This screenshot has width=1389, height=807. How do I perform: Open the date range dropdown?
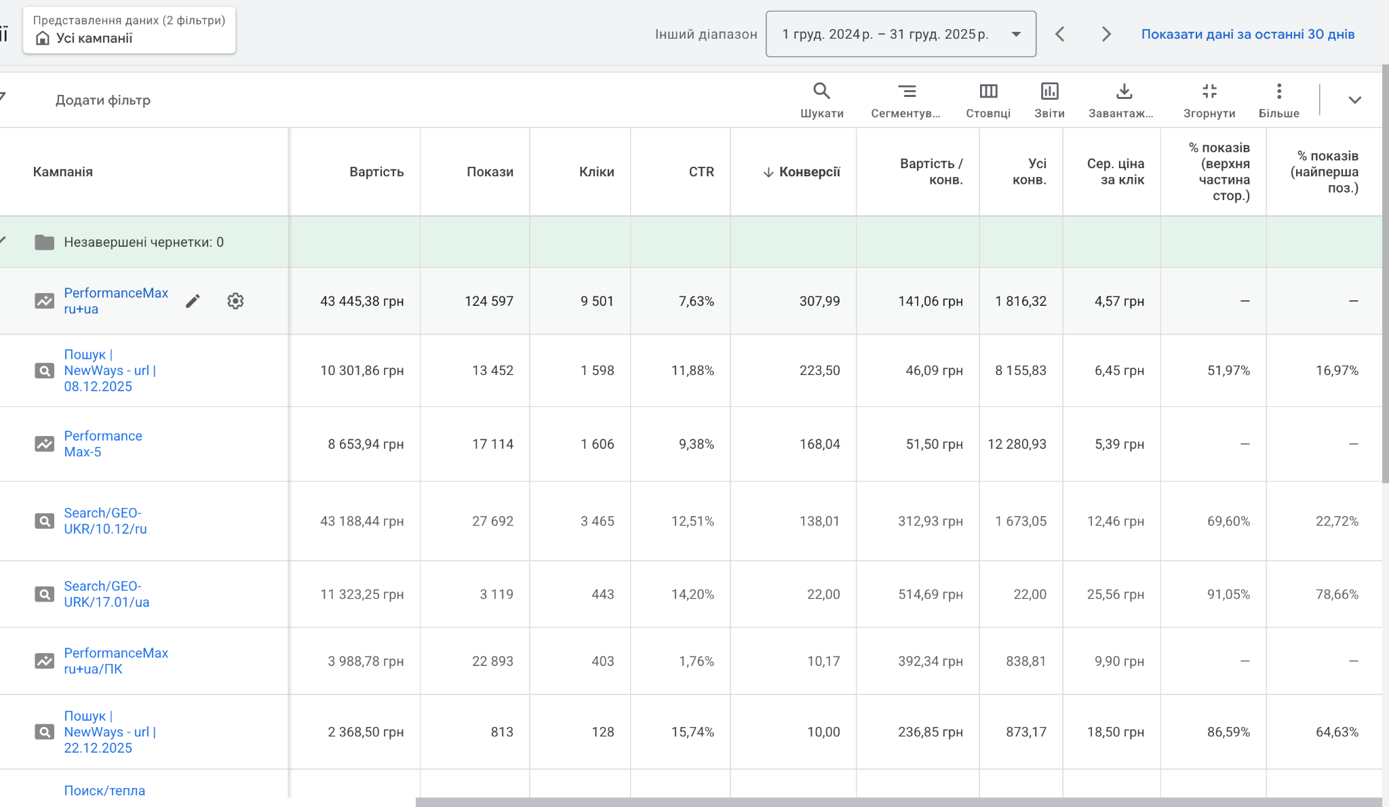click(x=900, y=34)
